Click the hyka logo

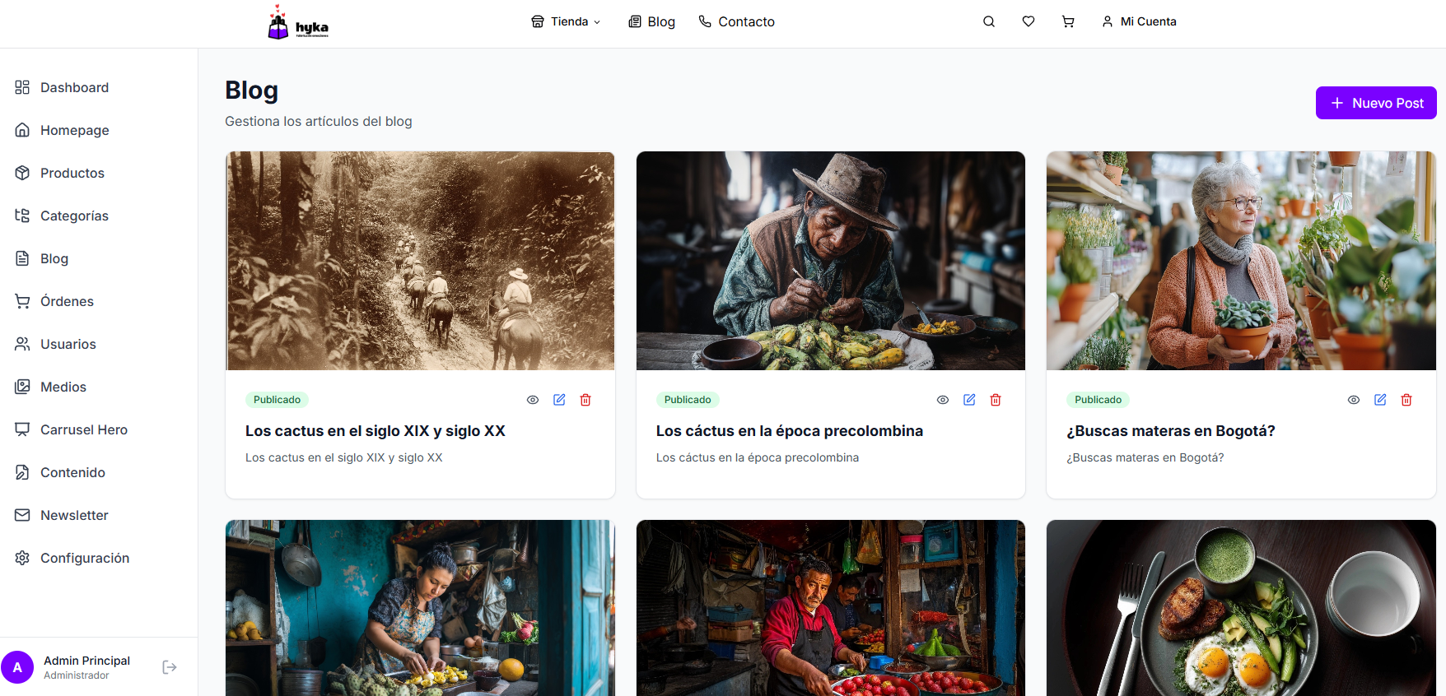[298, 22]
